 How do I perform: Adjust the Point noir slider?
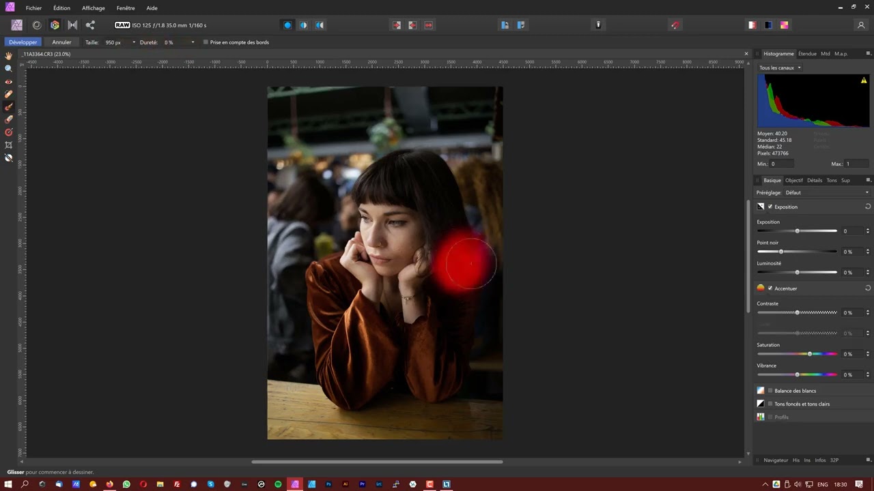(x=797, y=252)
